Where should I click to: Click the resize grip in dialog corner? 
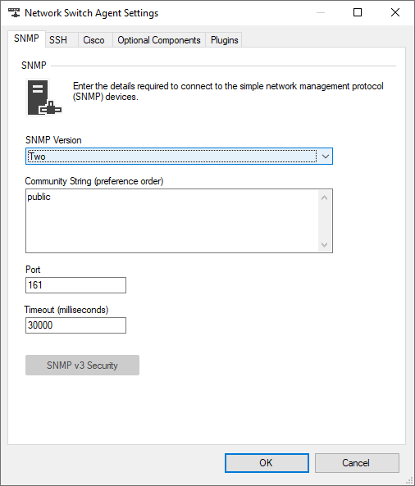coord(410,481)
